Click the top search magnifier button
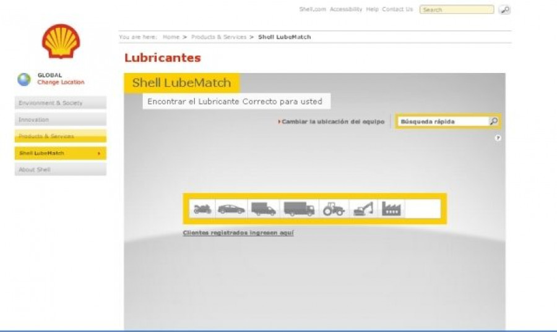Image resolution: width=557 pixels, height=332 pixels. [x=504, y=9]
